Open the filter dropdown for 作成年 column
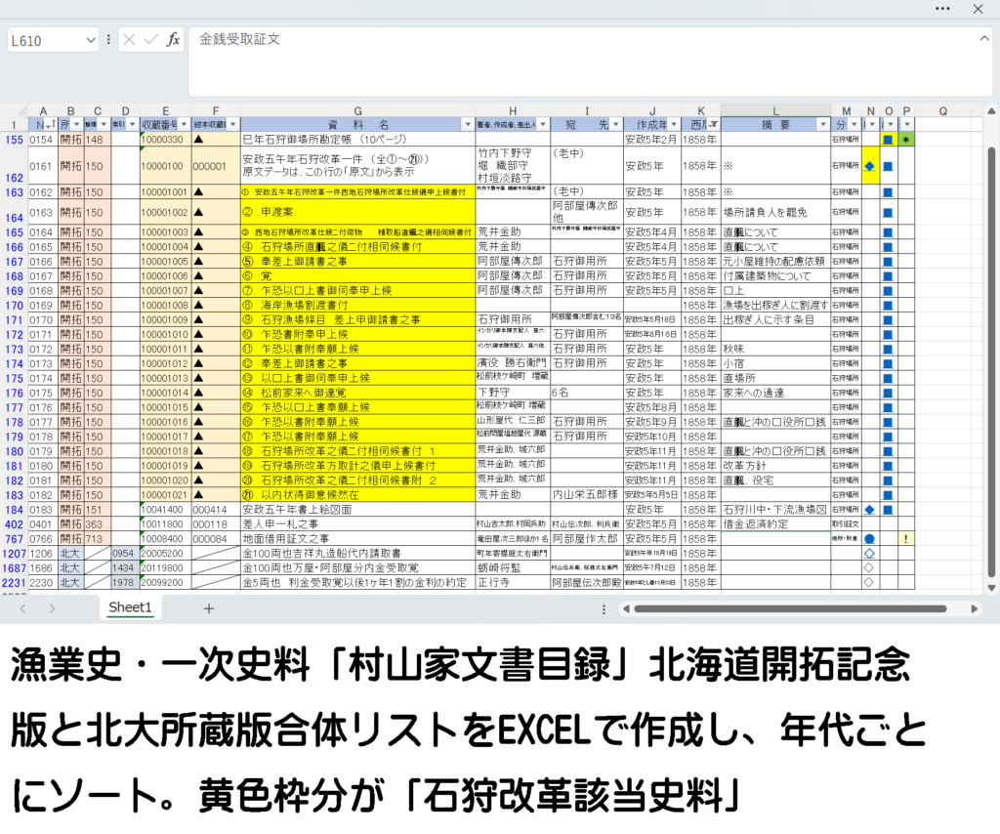The width and height of the screenshot is (1000, 834). click(x=674, y=124)
